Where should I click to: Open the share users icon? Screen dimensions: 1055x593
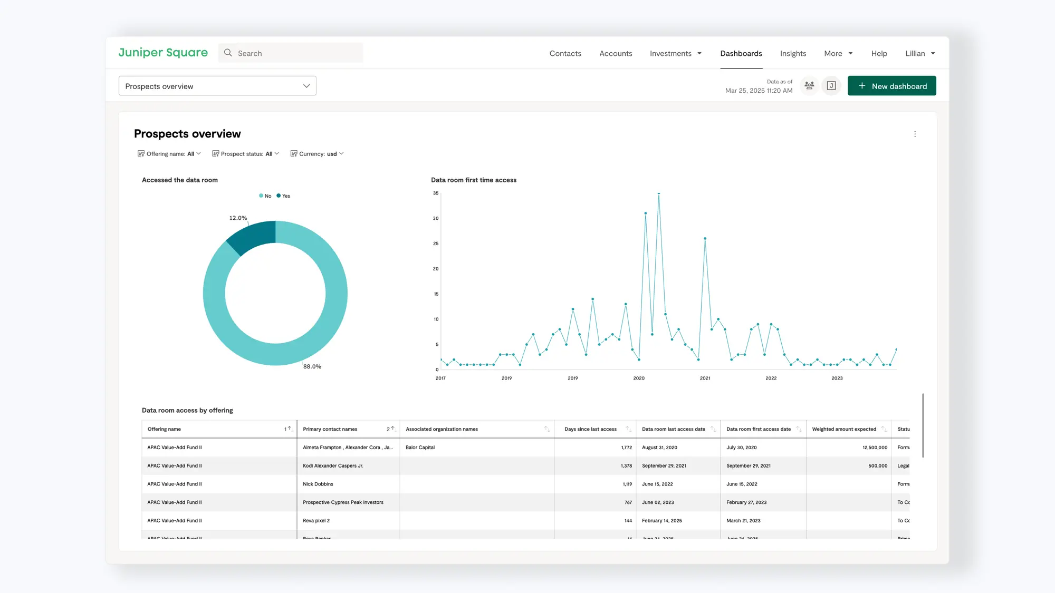809,85
